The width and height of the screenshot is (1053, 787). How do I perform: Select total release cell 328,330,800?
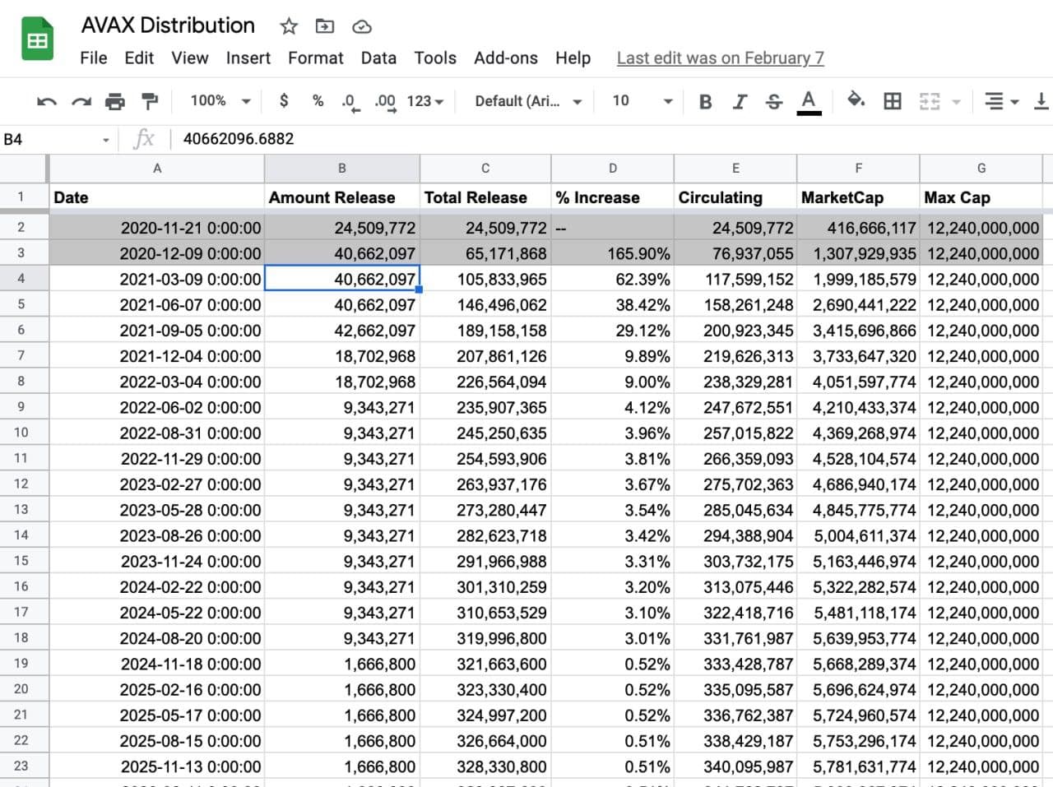click(485, 766)
